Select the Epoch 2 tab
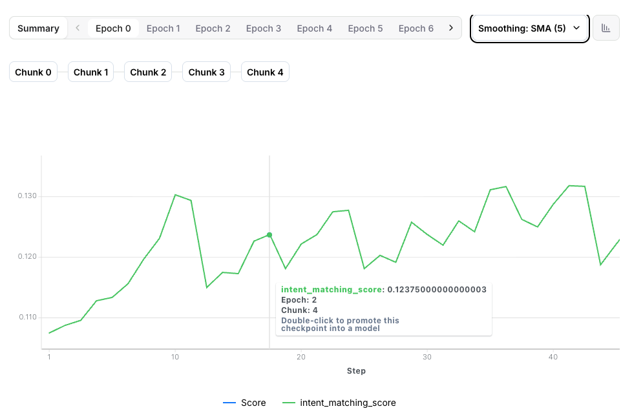This screenshot has width=643, height=413. tap(213, 28)
